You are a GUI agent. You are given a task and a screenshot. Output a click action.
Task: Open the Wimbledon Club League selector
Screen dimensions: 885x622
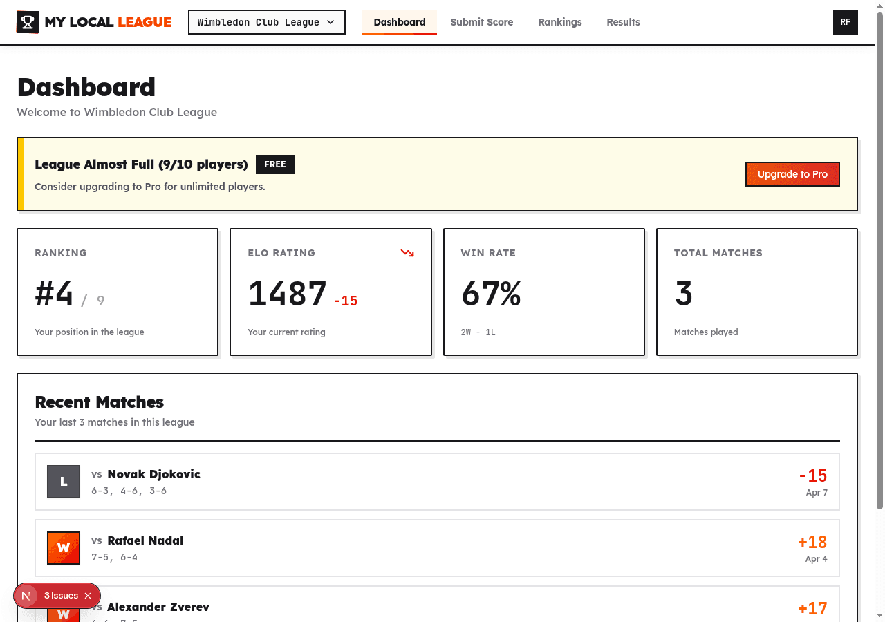pos(266,21)
